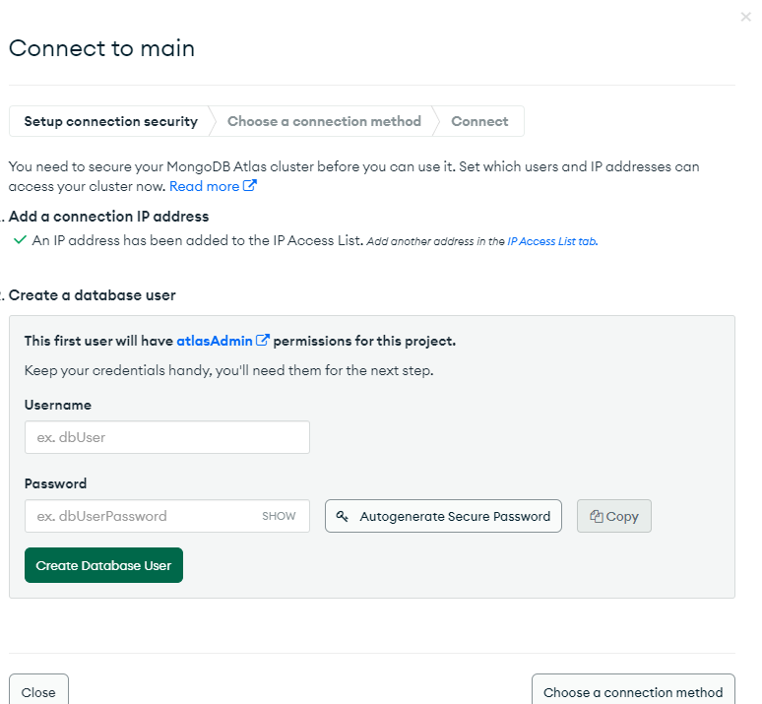Image resolution: width=762 pixels, height=704 pixels.
Task: Click the key icon in Autogenerate Secure Password
Action: coord(343,516)
